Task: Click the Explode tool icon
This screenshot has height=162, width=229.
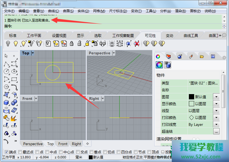Action: pyautogui.click(x=14, y=118)
